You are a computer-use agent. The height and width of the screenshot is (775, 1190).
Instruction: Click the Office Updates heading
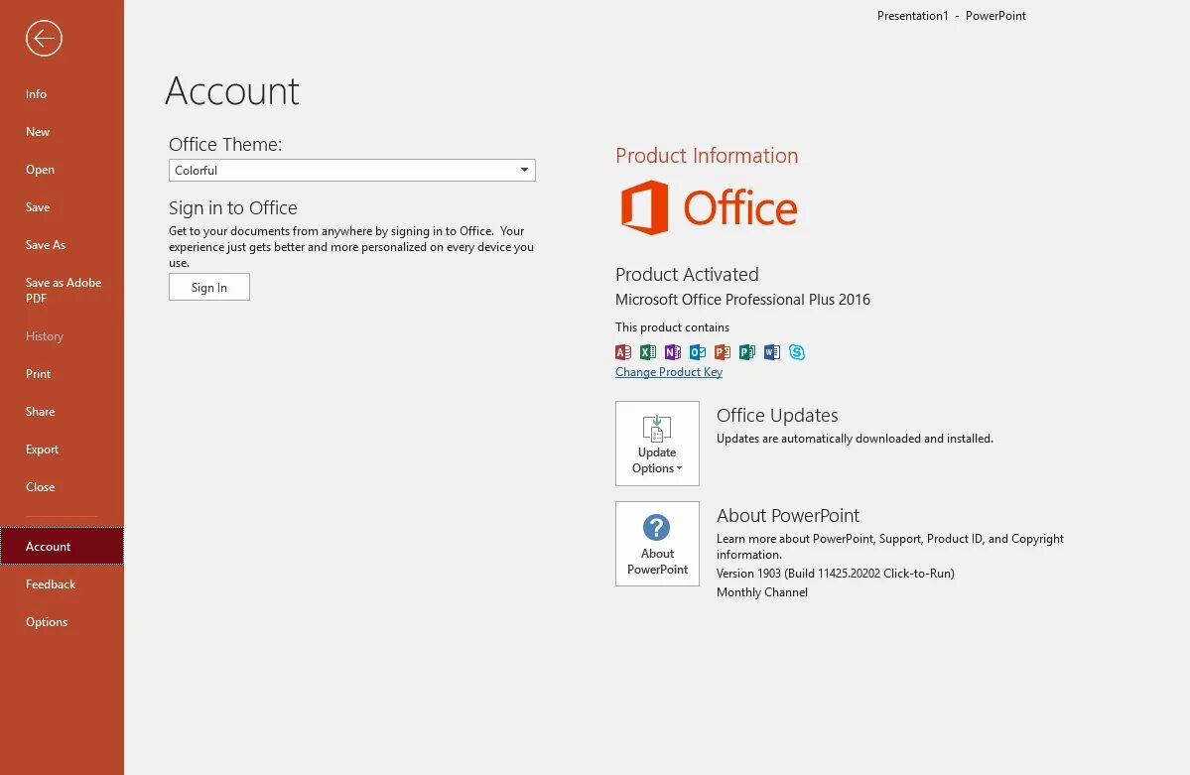tap(777, 415)
